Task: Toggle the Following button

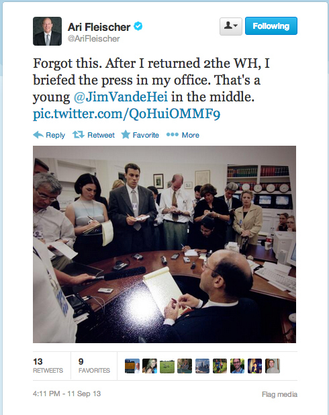Action: (271, 26)
